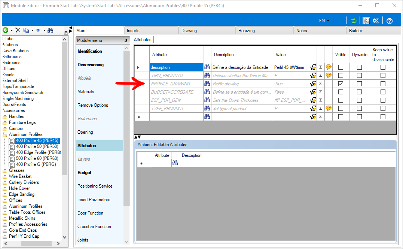403x249 pixels.
Task: Uncheck Visible checkbox for PROFILE_DRAWING
Action: (x=341, y=83)
